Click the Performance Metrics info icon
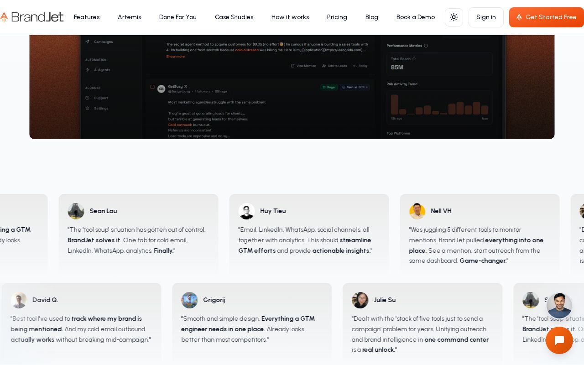Screen dimensions: 584x365 pos(426,46)
